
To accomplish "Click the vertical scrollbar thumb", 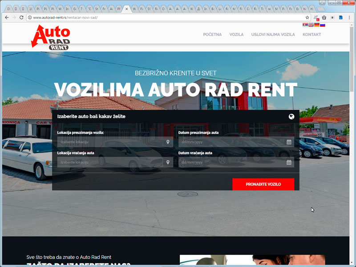I will coord(352,59).
